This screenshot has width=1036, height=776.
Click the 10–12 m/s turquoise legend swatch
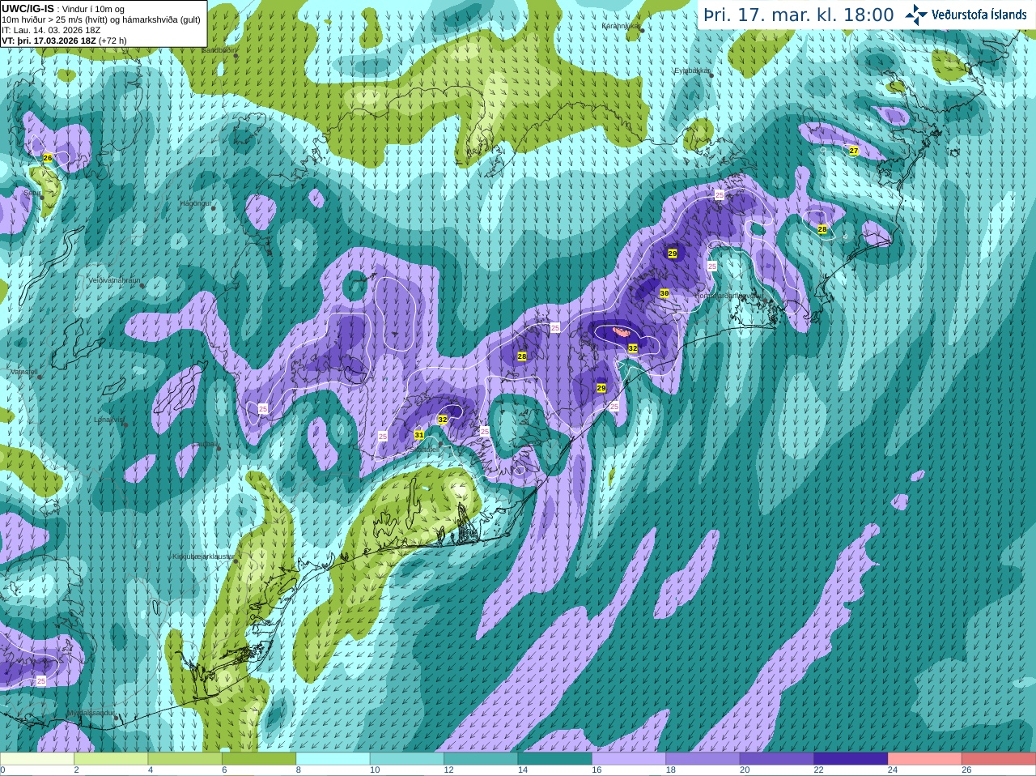tap(406, 759)
